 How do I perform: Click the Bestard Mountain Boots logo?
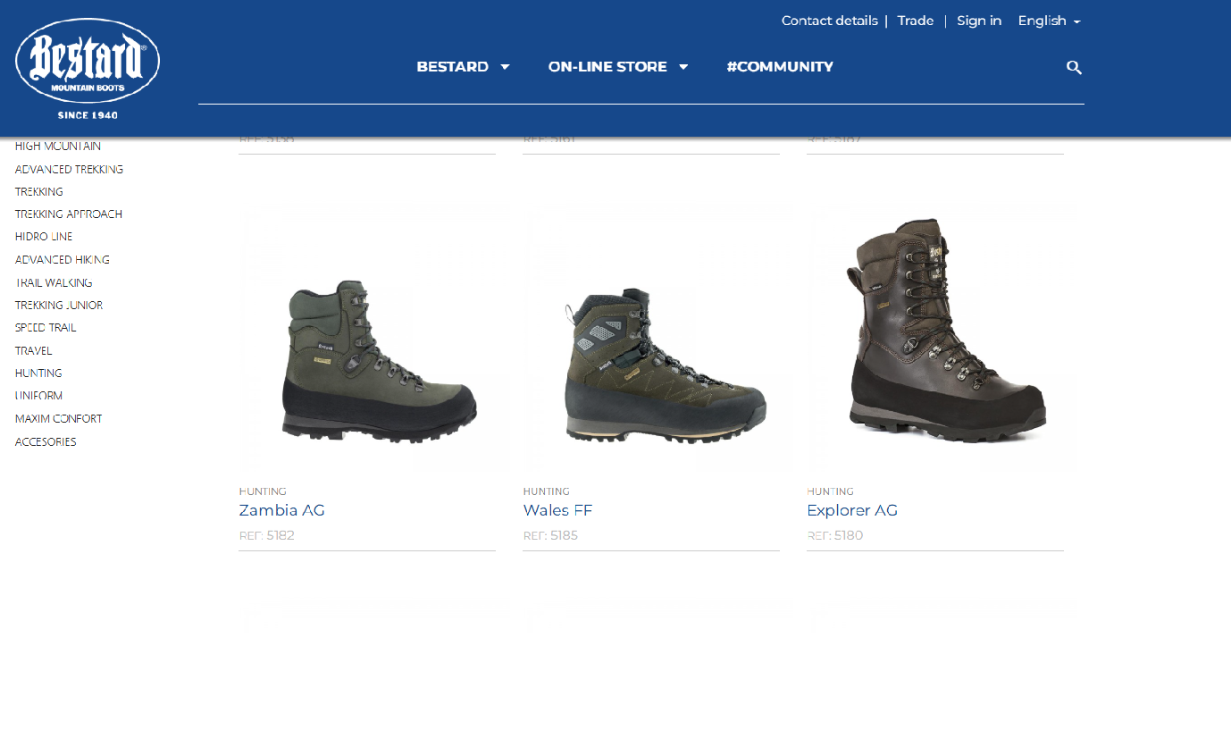click(88, 68)
